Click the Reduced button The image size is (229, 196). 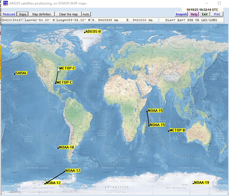[9, 14]
